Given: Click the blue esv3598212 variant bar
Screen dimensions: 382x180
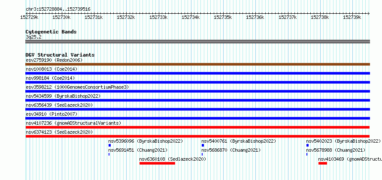Looking at the screenshot, I should pyautogui.click(x=197, y=91).
